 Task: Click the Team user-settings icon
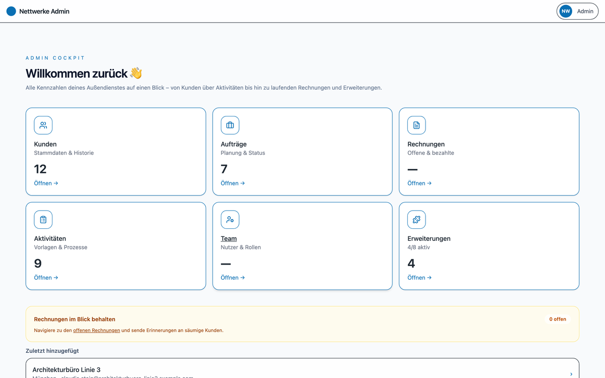pyautogui.click(x=230, y=219)
